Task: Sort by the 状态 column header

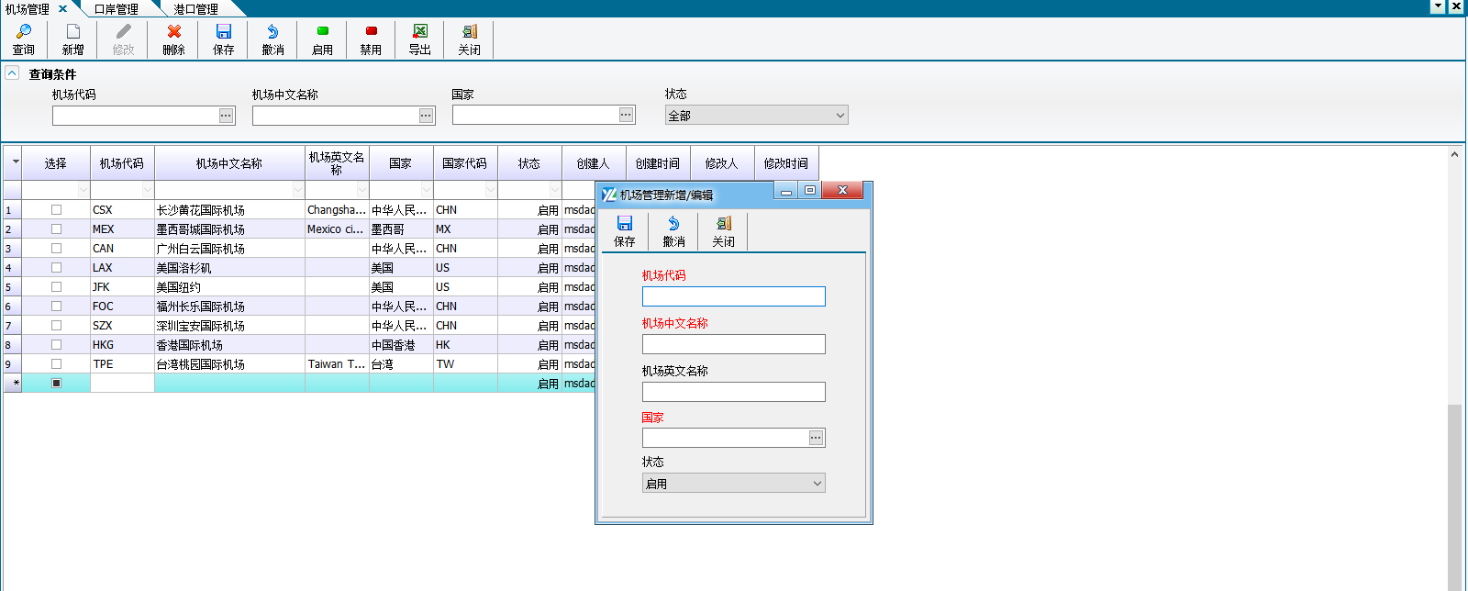Action: point(529,163)
